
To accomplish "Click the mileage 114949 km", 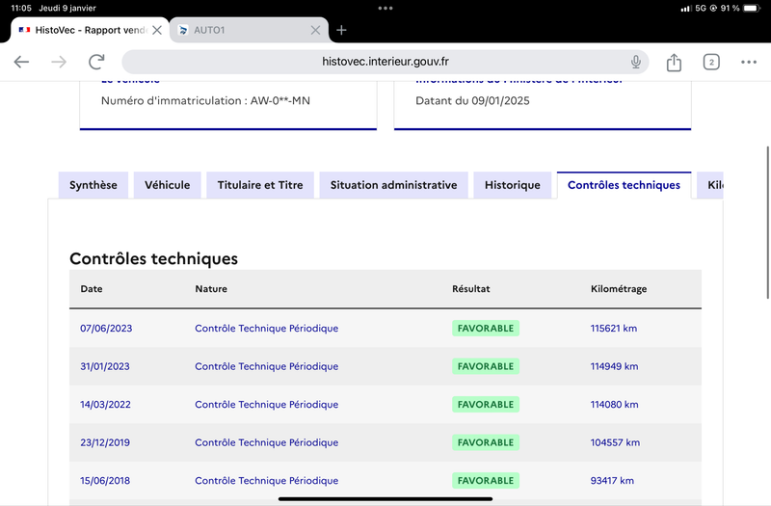I will [x=614, y=366].
